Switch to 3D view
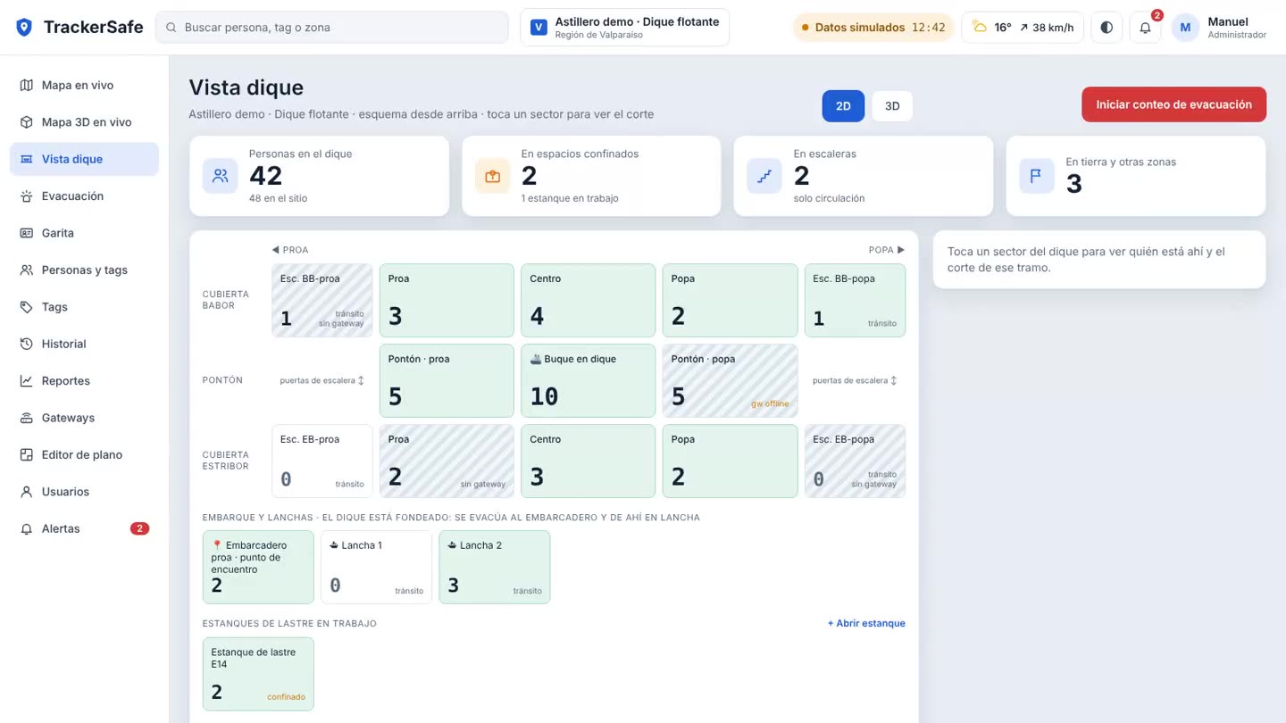 point(892,105)
